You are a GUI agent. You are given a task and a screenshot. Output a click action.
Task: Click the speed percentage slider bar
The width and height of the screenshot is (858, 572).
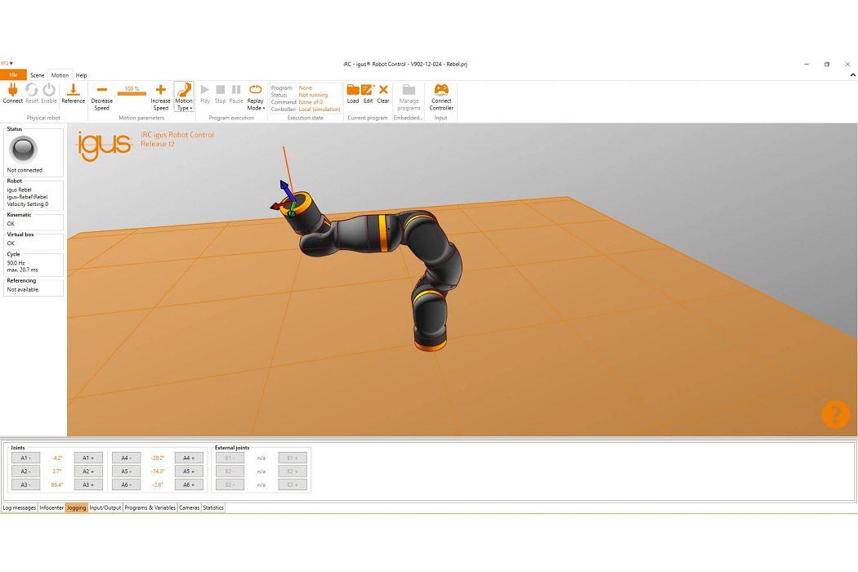132,94
